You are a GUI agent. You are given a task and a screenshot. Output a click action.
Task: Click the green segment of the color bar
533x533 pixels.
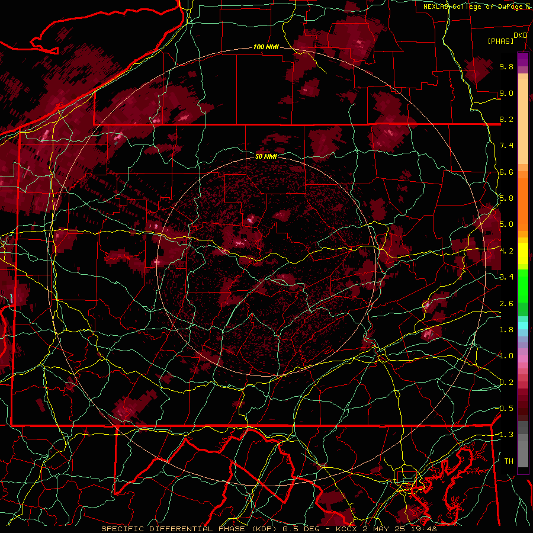523,285
